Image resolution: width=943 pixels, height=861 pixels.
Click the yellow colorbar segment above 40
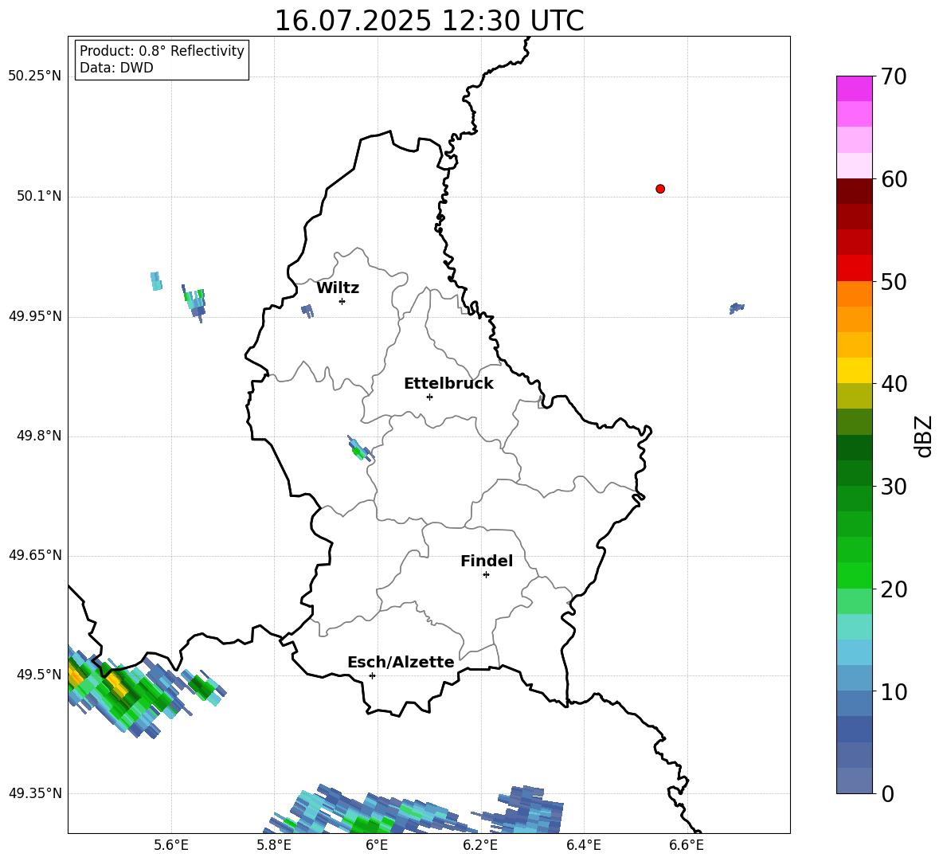855,370
